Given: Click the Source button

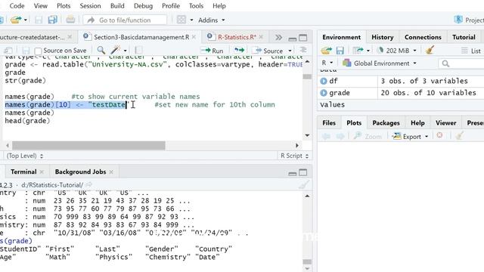Looking at the screenshot, I should [x=267, y=51].
